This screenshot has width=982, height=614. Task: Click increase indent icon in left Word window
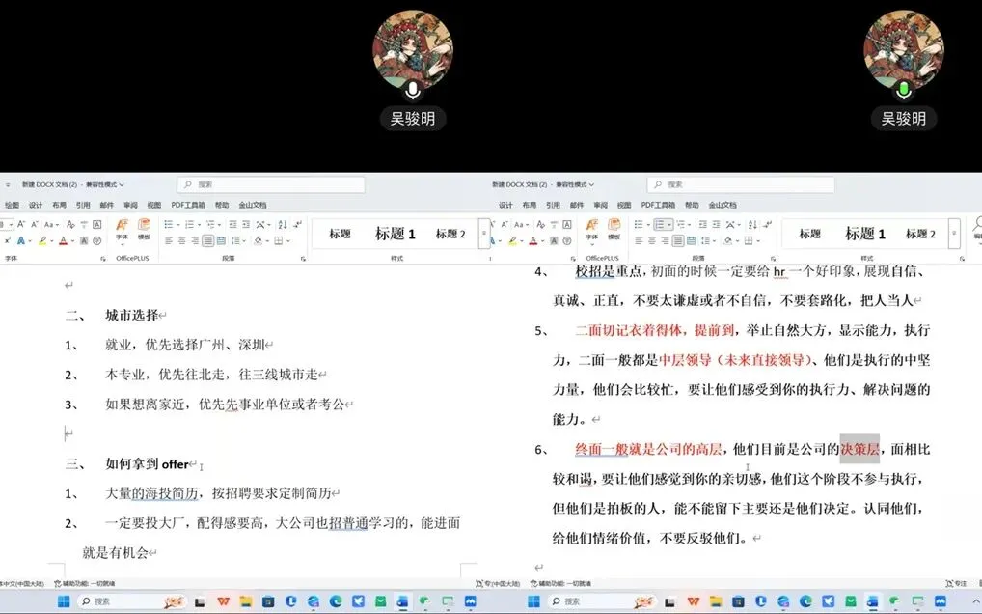(x=246, y=224)
